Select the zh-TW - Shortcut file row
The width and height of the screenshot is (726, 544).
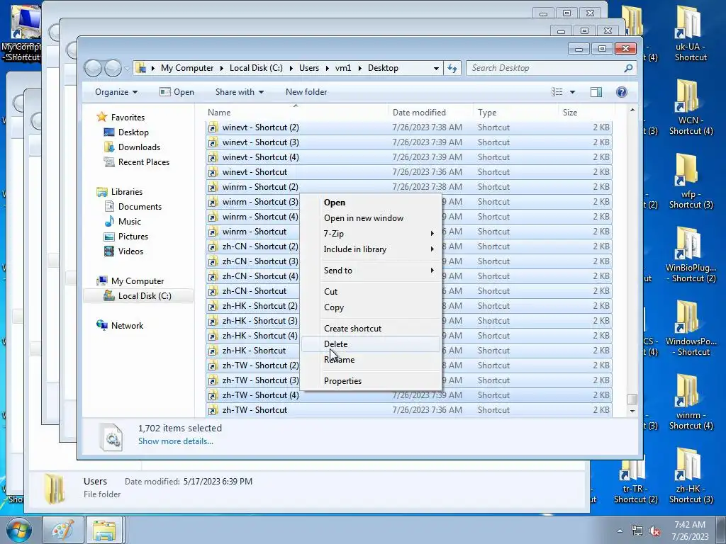[409, 410]
